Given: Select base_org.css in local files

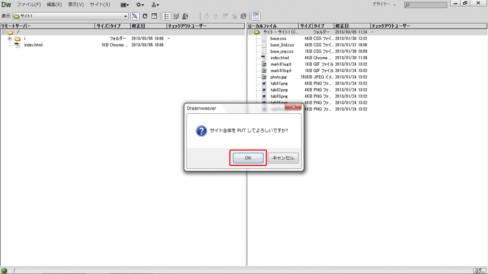Looking at the screenshot, I should 282,51.
